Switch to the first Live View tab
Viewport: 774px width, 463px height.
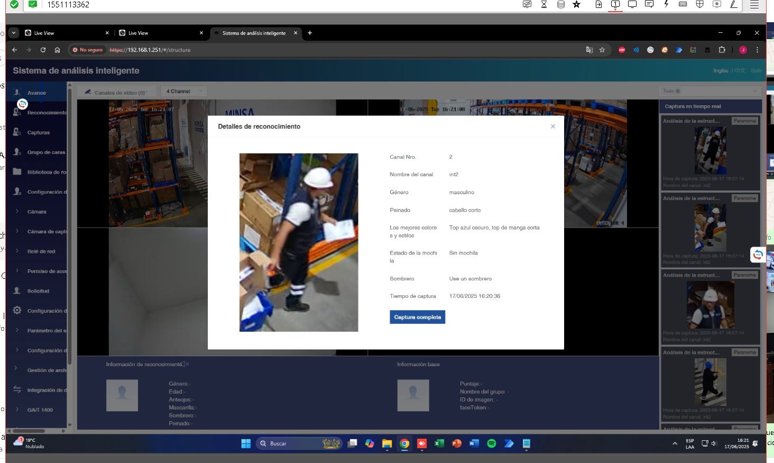(63, 33)
